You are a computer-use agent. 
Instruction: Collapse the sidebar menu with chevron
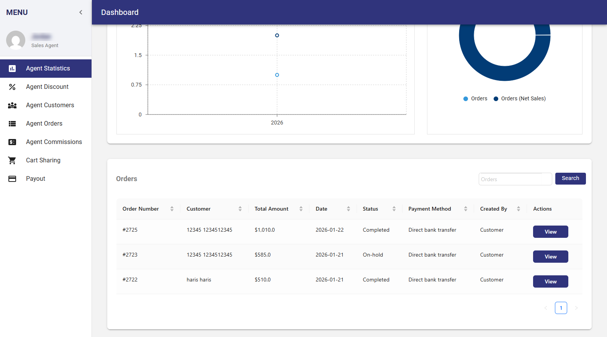coord(81,12)
